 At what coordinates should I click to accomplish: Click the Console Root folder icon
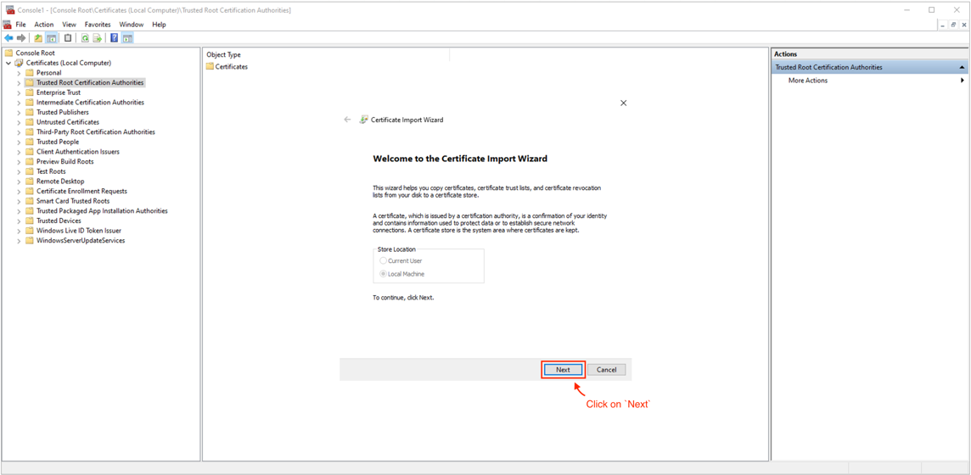(8, 53)
